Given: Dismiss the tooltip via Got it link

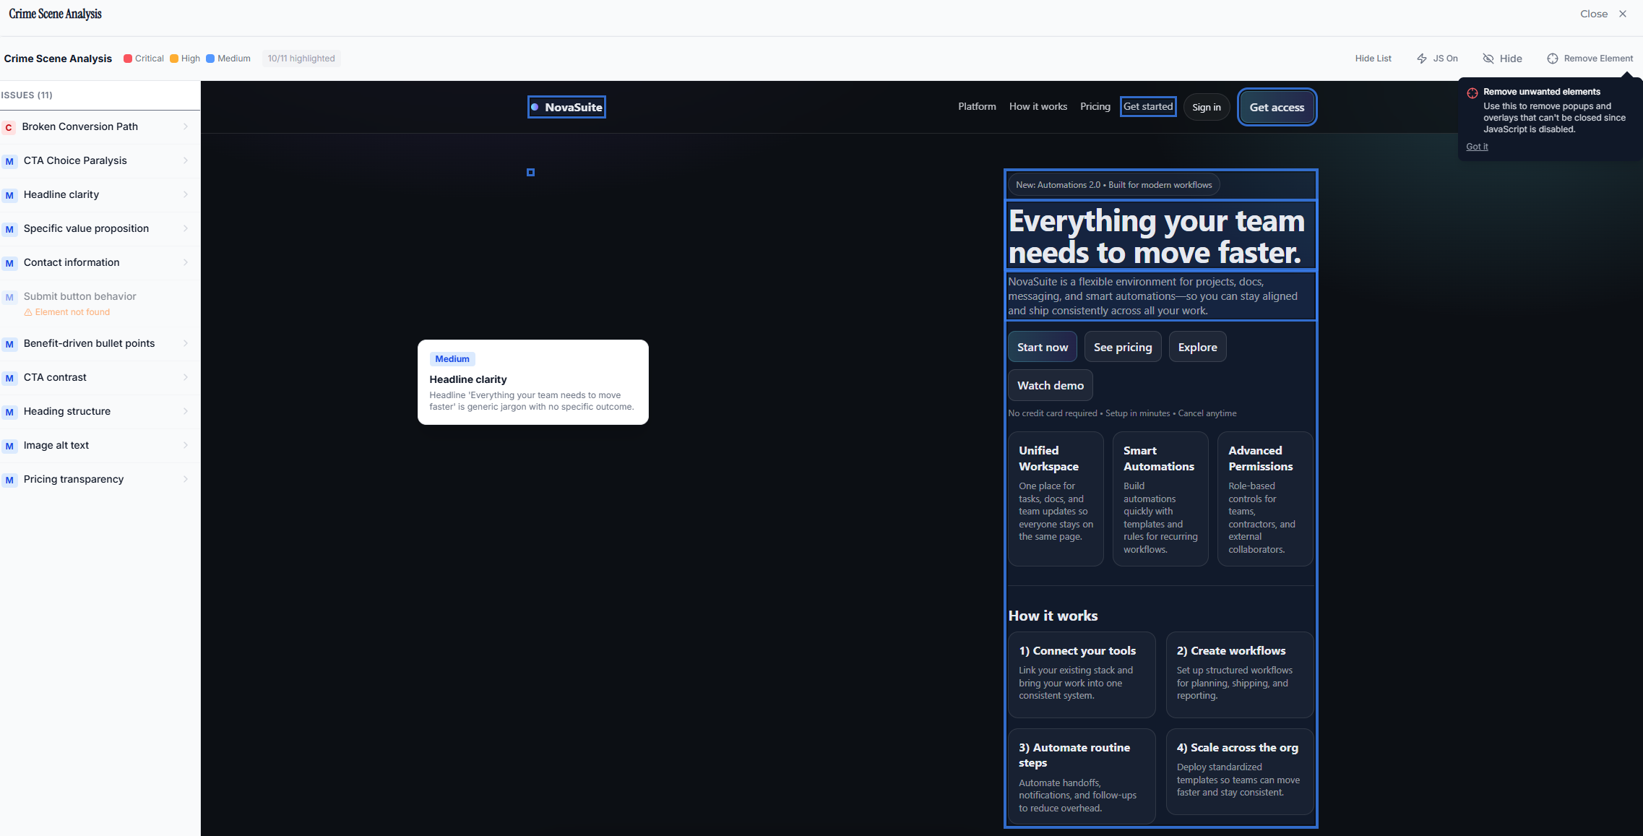Looking at the screenshot, I should click(1477, 146).
